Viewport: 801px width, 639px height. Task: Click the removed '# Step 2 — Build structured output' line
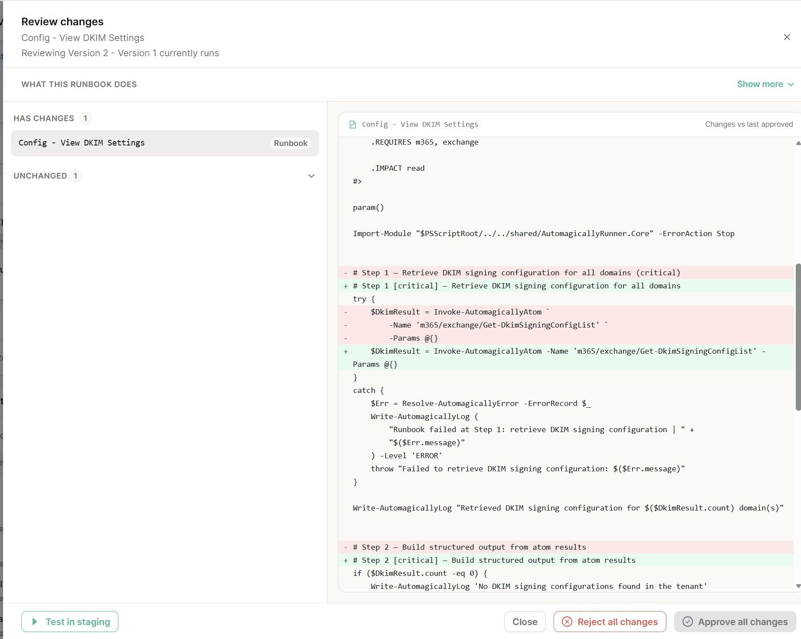pyautogui.click(x=566, y=547)
